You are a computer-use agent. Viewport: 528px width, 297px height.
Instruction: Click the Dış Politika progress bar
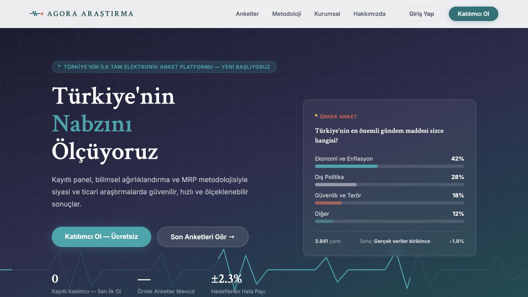coord(389,184)
